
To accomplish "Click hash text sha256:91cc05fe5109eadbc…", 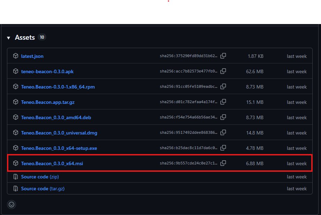I will click(189, 87).
